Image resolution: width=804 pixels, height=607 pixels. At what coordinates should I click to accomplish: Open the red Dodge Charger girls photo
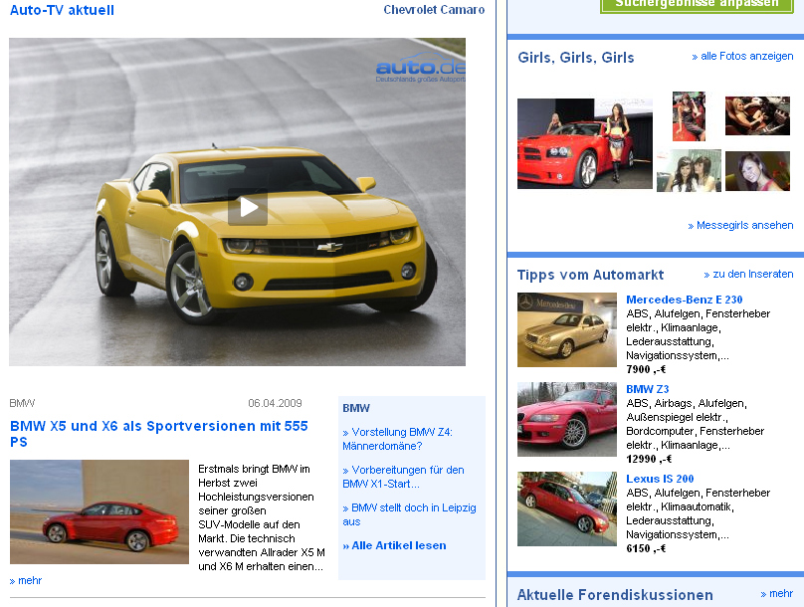tap(585, 143)
